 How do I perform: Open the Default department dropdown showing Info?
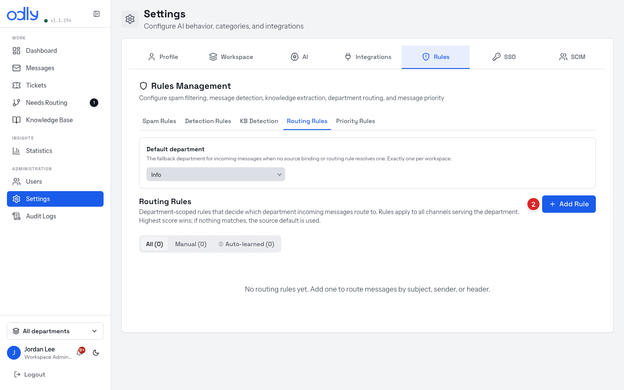pyautogui.click(x=216, y=174)
